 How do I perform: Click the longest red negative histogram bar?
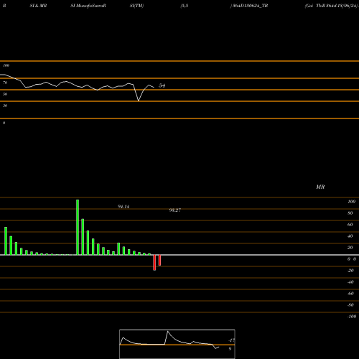pos(154,263)
